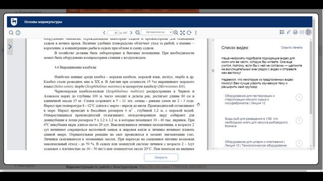This screenshot has height=181, width=323.
Task: Click the pencil notes icon
Action: click(x=289, y=32)
